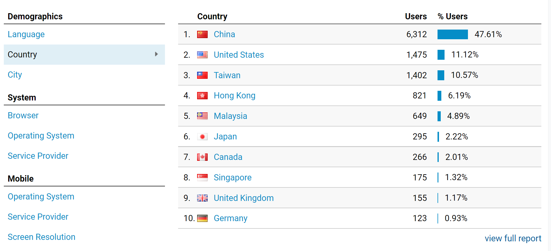The height and width of the screenshot is (251, 551).
Task: Expand the Country arrow in Demographics
Action: coord(156,54)
